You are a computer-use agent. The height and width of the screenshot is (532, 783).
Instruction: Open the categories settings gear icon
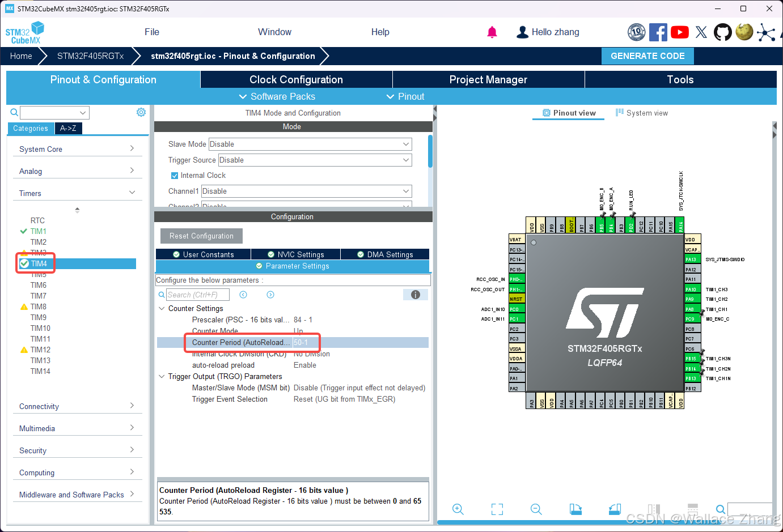[141, 112]
